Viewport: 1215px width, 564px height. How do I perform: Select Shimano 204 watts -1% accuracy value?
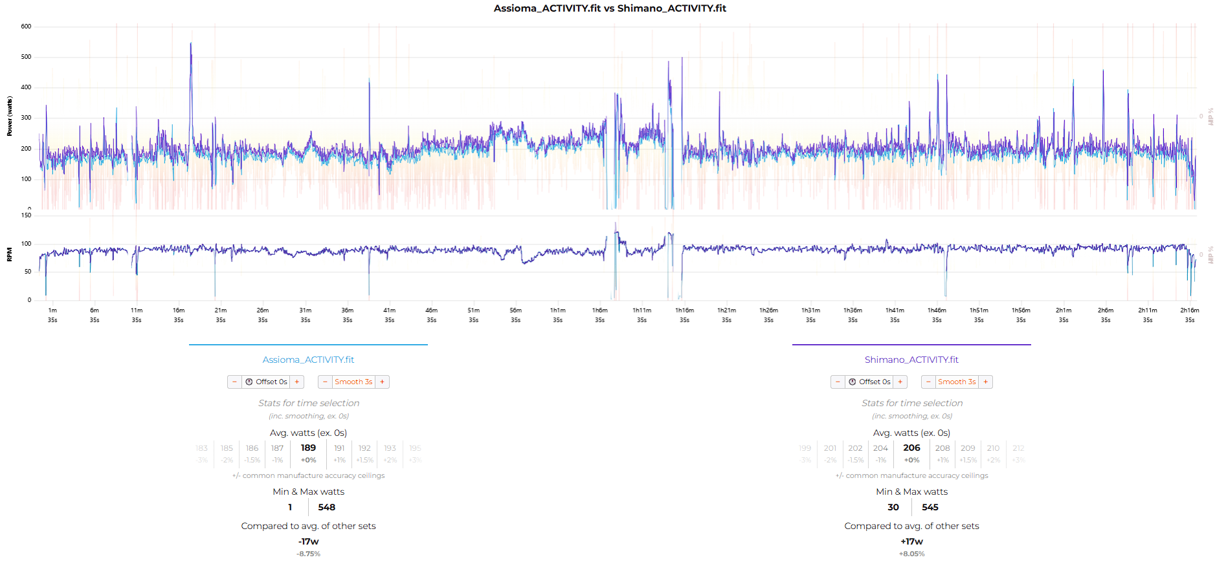tap(880, 453)
